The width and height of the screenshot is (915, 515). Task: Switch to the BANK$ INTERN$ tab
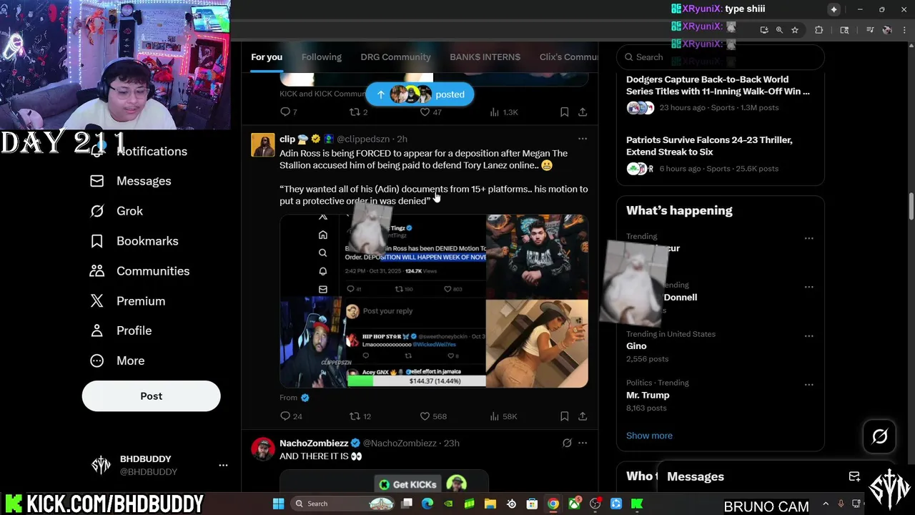coord(485,57)
